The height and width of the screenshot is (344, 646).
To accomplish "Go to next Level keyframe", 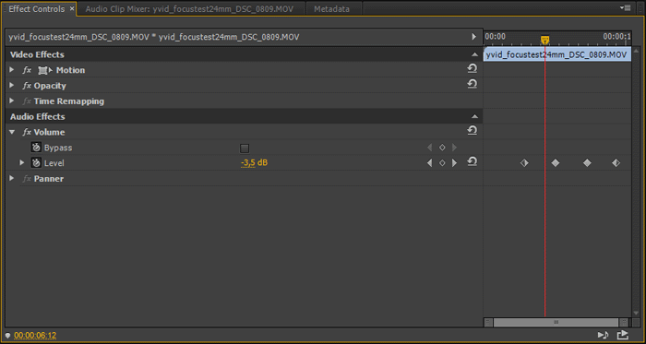I will pos(454,163).
